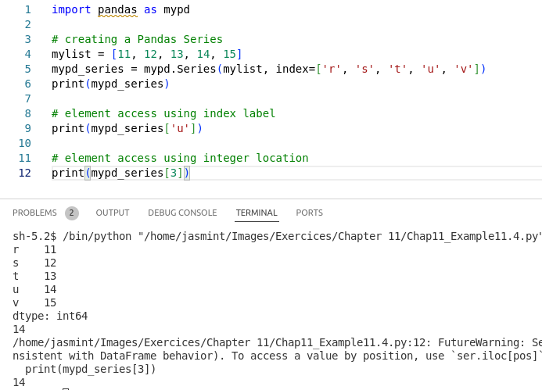Place cursor on empty line 7
The image size is (542, 390).
tap(277, 98)
